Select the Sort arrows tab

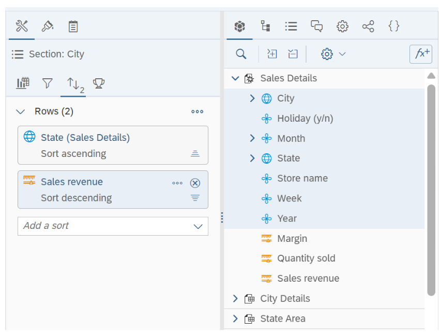click(x=75, y=84)
